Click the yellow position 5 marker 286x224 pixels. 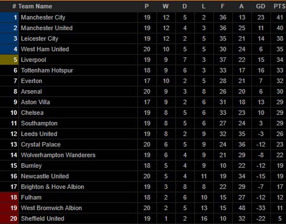(9, 60)
